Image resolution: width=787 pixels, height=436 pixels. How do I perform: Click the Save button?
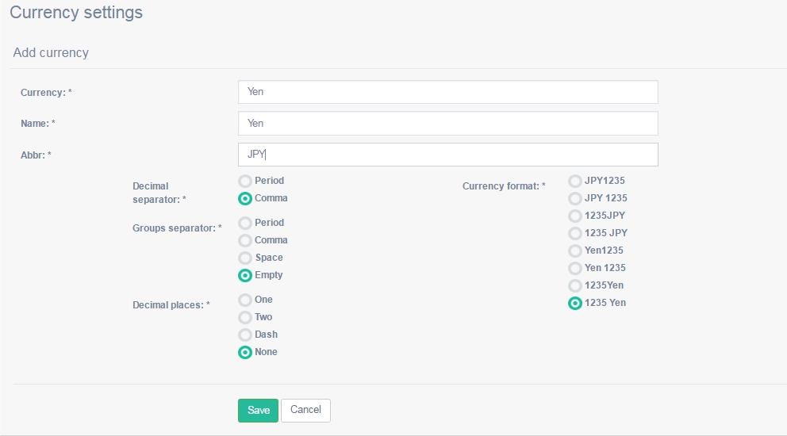tap(258, 411)
